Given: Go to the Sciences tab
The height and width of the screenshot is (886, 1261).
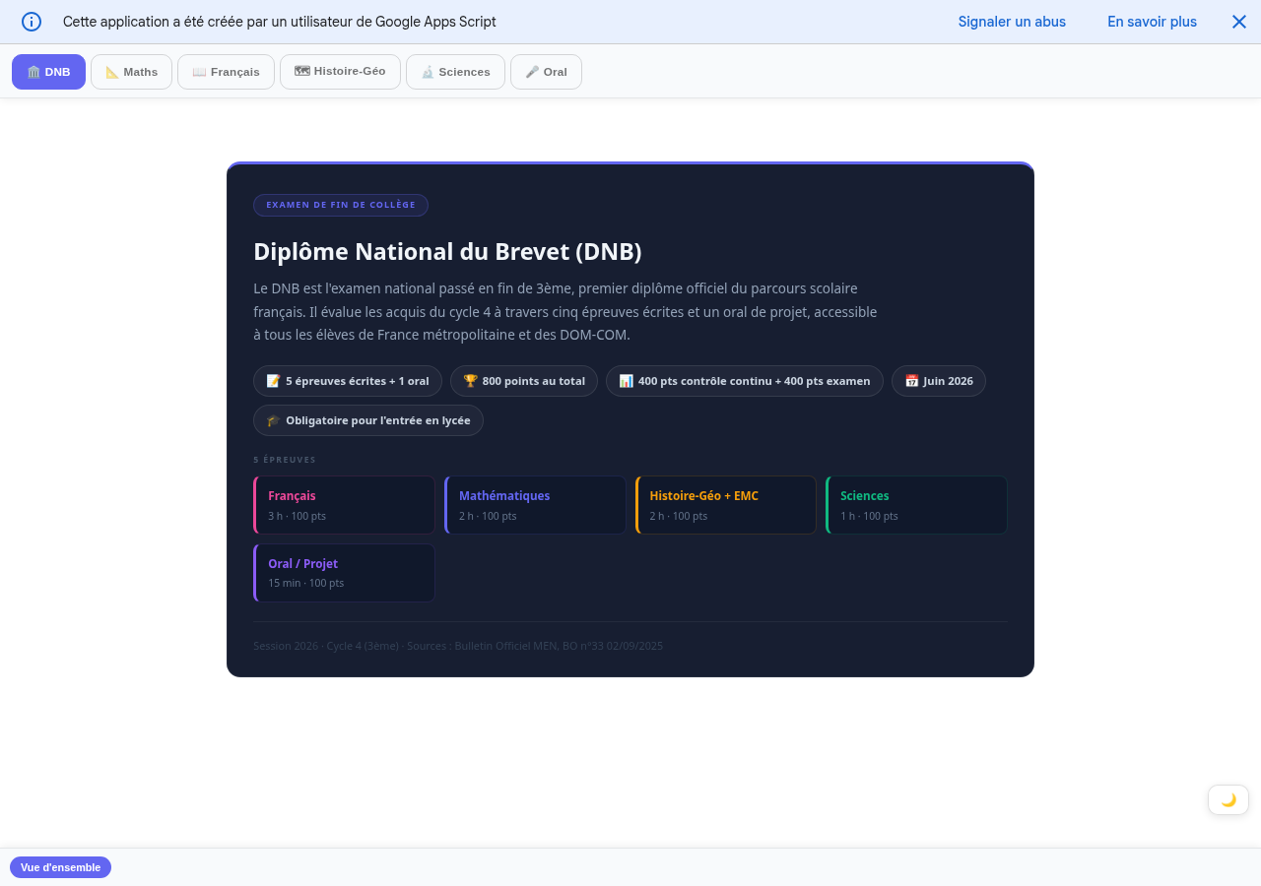Looking at the screenshot, I should pyautogui.click(x=455, y=72).
